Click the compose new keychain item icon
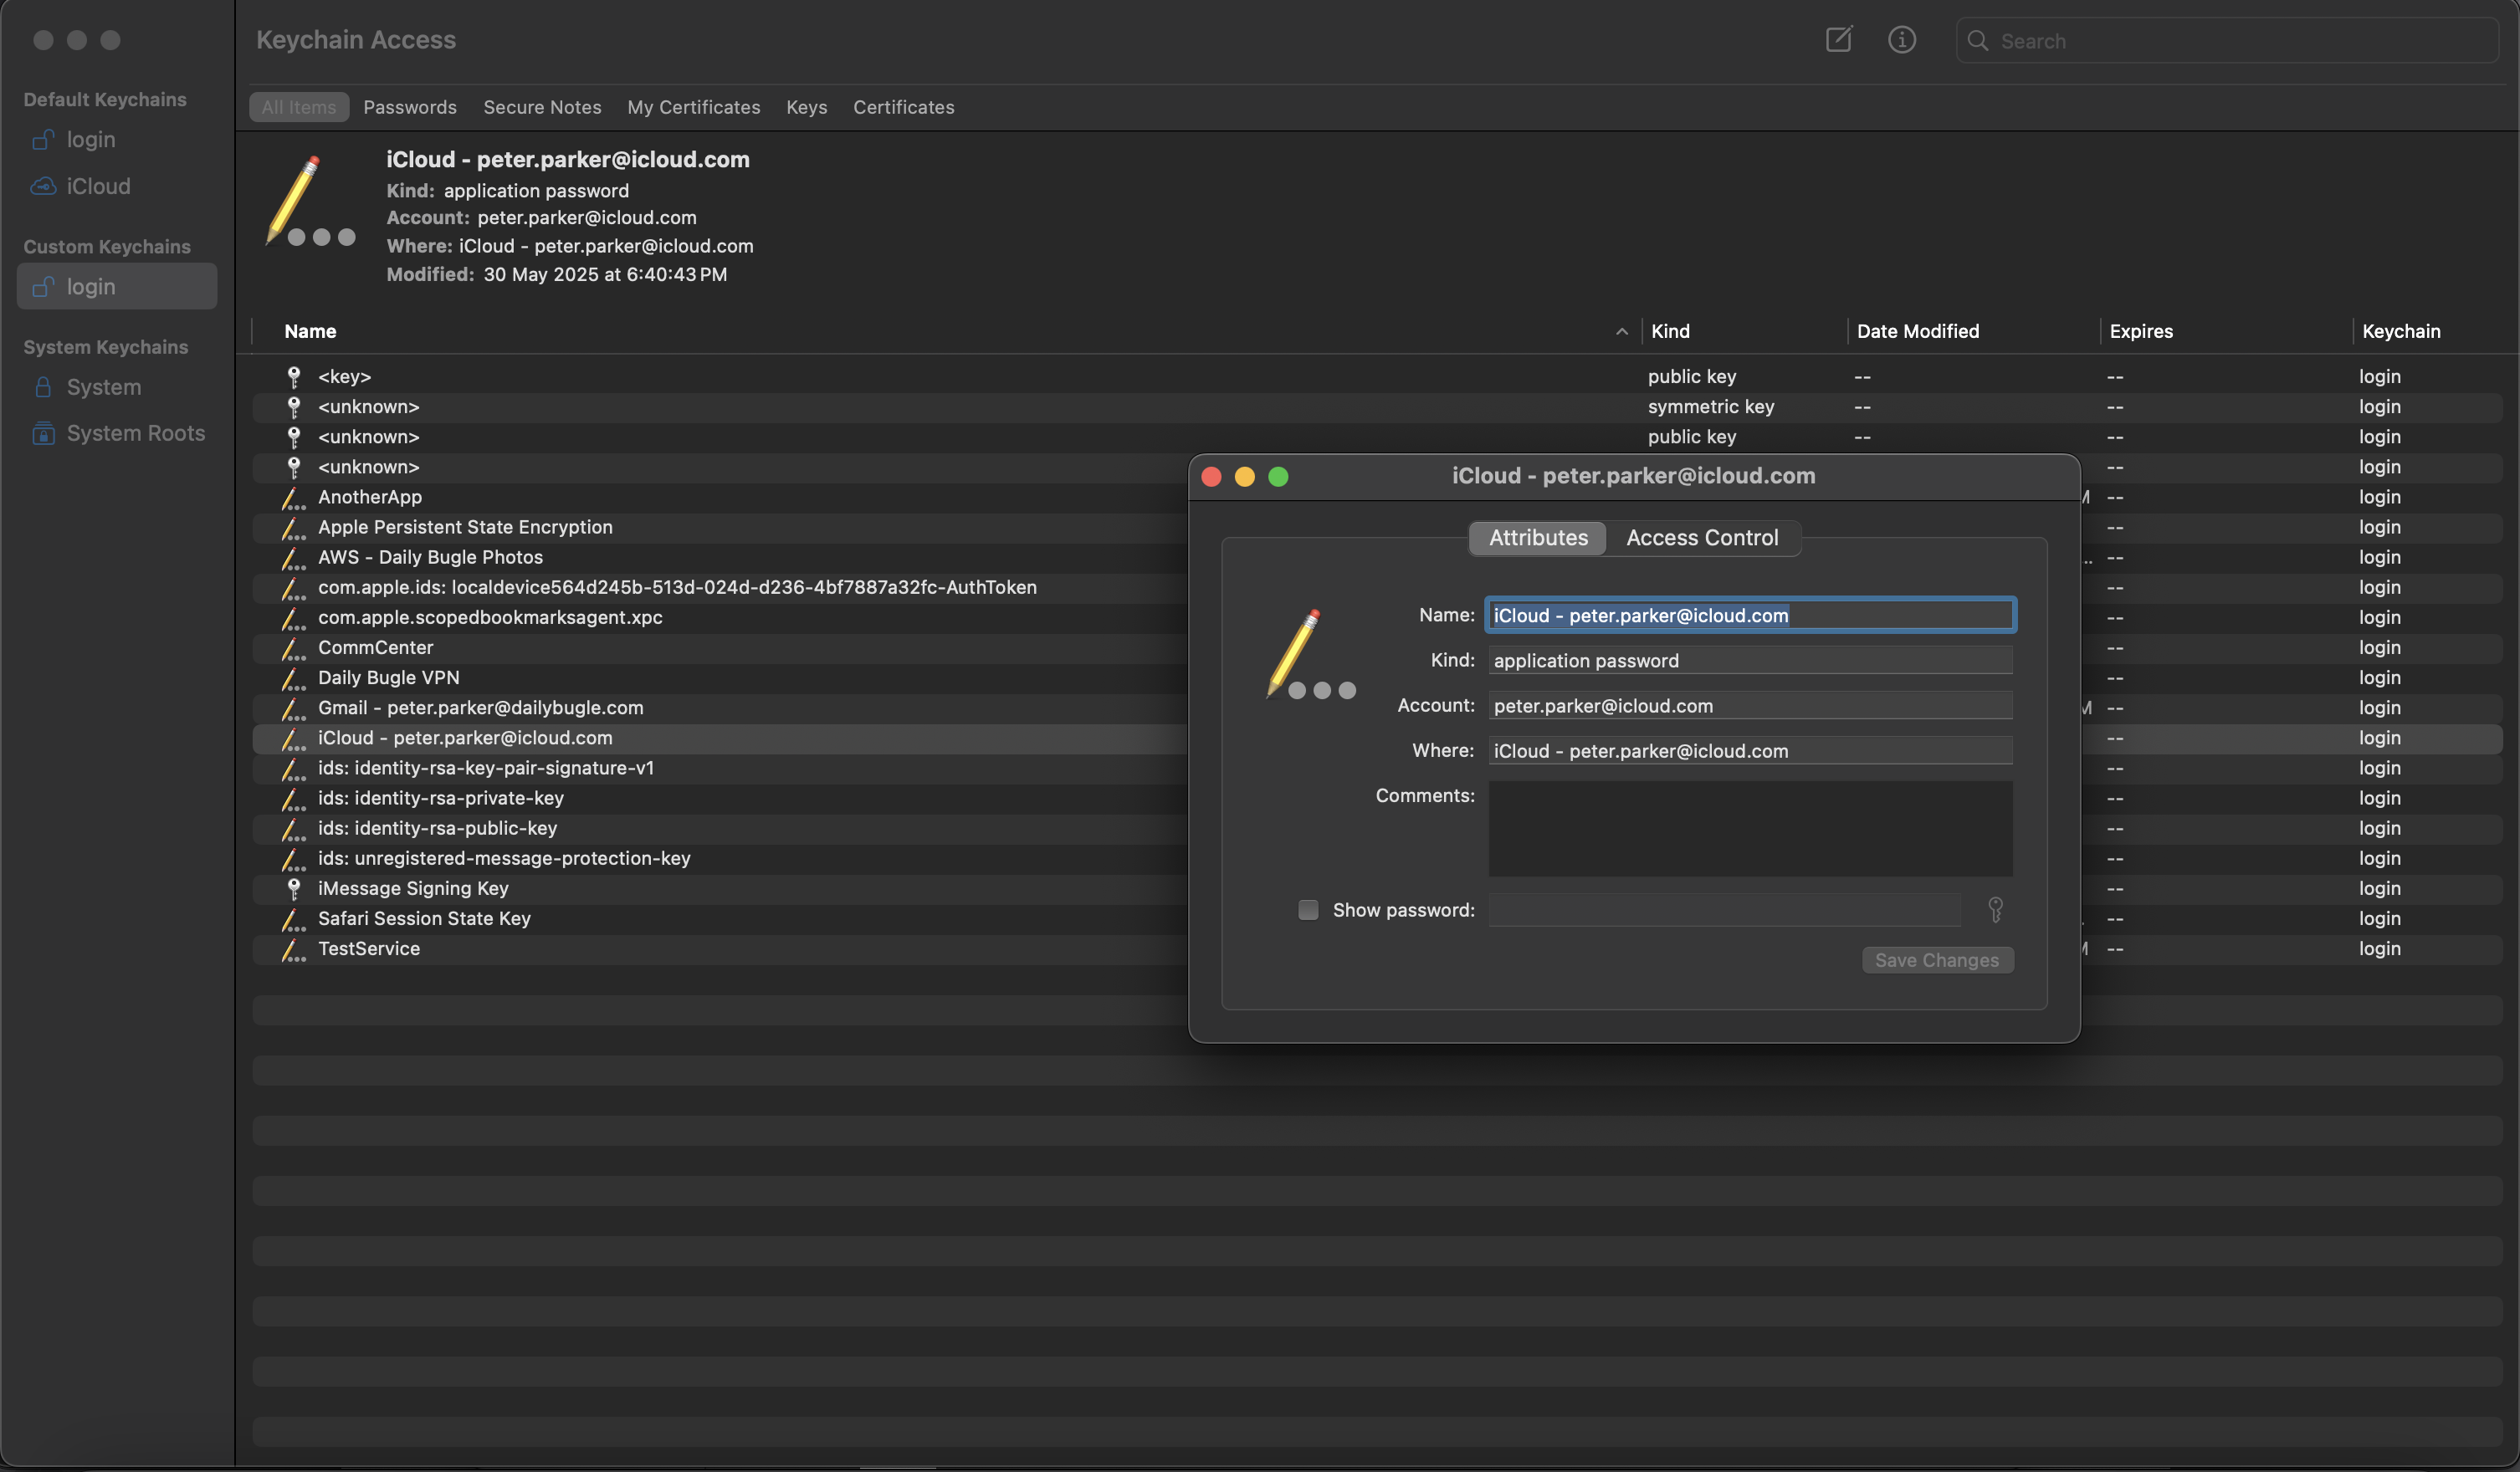The image size is (2520, 1472). click(x=1838, y=40)
